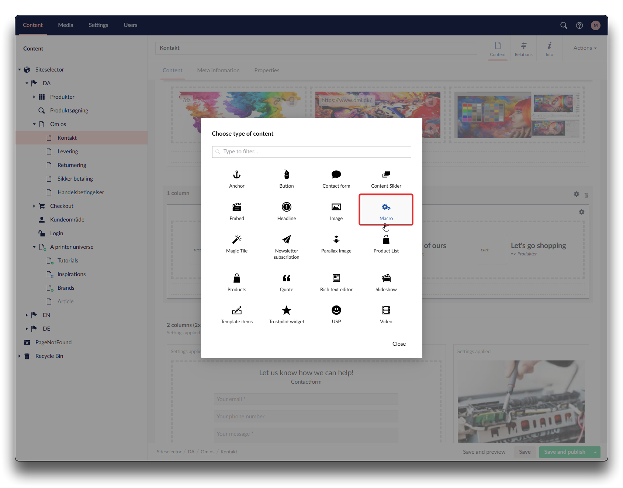Open search using the magnifier icon
The image size is (623, 488).
pos(564,25)
